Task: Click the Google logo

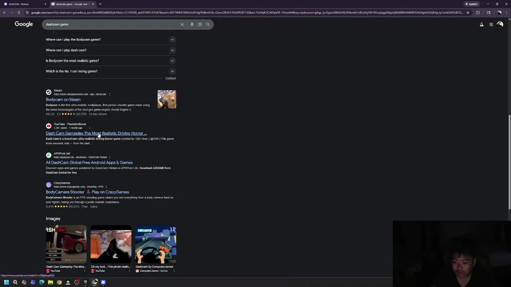Action: click(24, 24)
